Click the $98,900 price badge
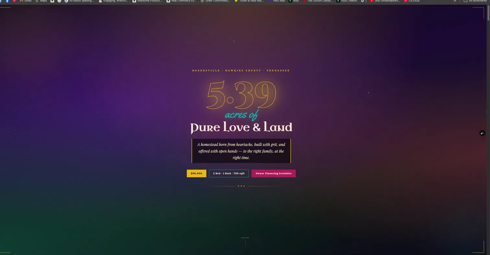490x255 pixels. 196,173
